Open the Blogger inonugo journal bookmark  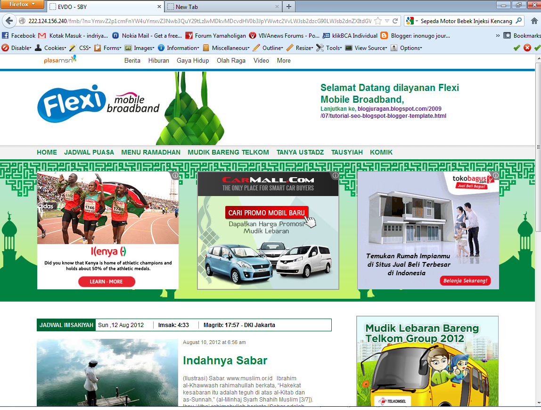[416, 35]
